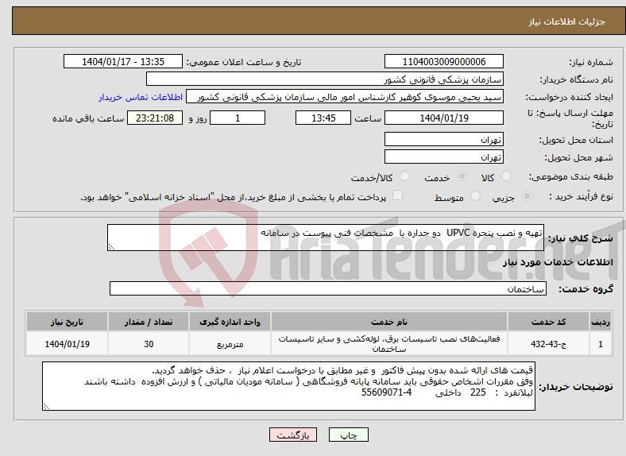
Task: Click the buyer organization field سازمان پزشکی قانونی کشور
Action: (x=325, y=79)
